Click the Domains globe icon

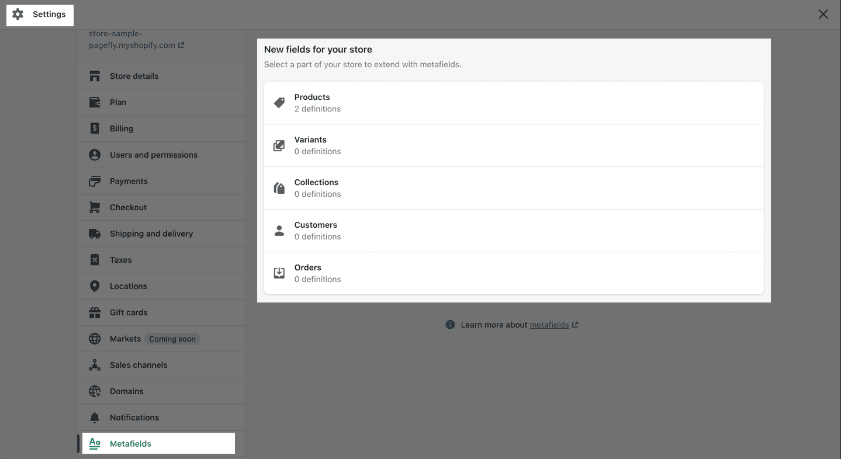coord(95,391)
